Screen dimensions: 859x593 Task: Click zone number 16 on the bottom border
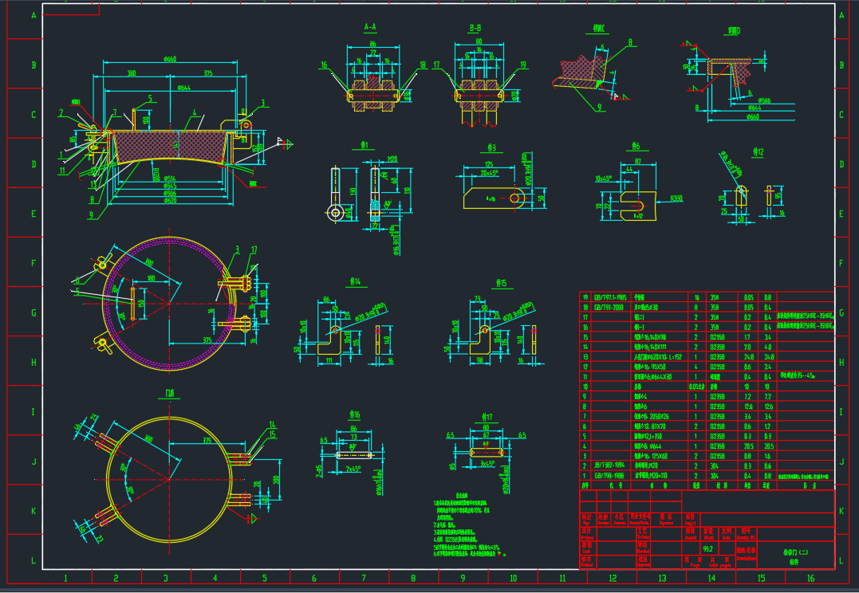pos(811,578)
